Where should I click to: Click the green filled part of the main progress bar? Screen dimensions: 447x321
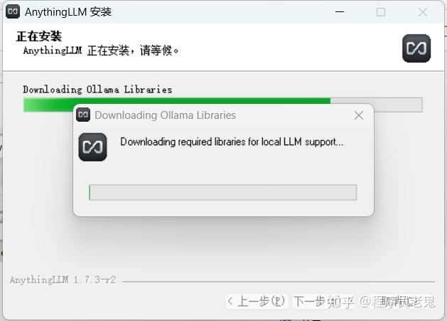177,101
